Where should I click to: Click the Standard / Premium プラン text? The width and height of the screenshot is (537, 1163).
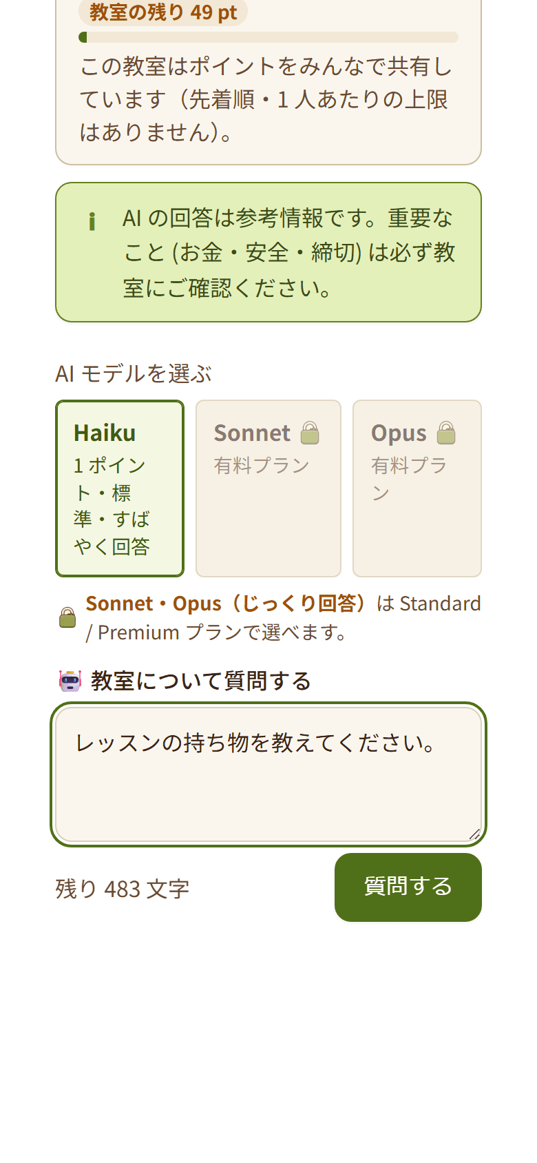click(x=283, y=617)
